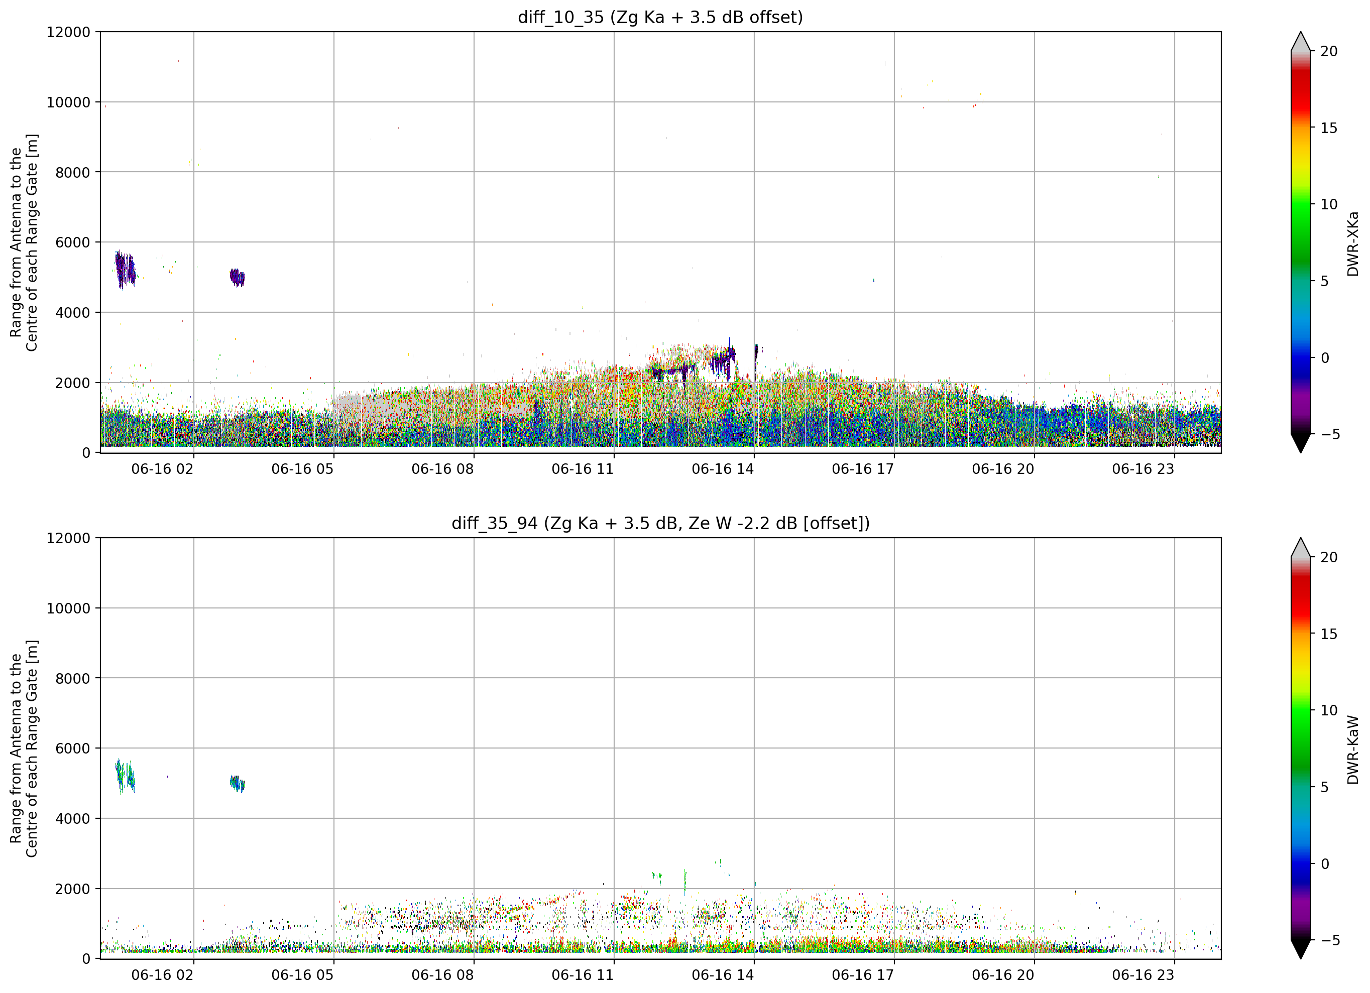Click '06-16 08' tick under diff_35_94 plot
This screenshot has height=993, width=1370.
(x=443, y=975)
